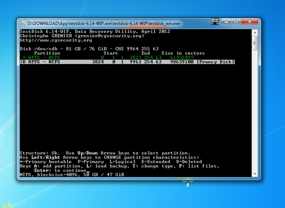
Task: Click the 'End' column header
Action: pos(146,53)
